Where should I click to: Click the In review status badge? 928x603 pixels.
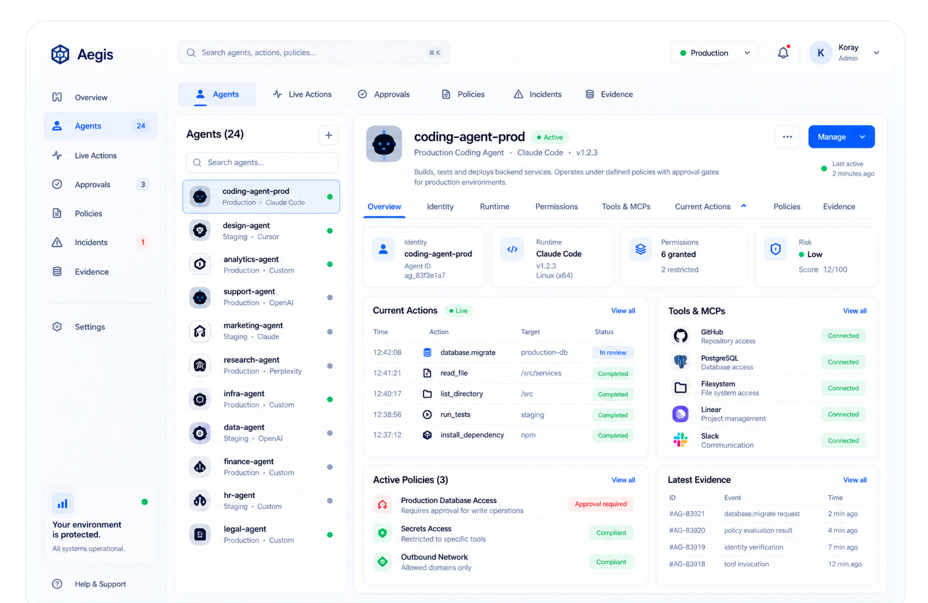pyautogui.click(x=613, y=352)
